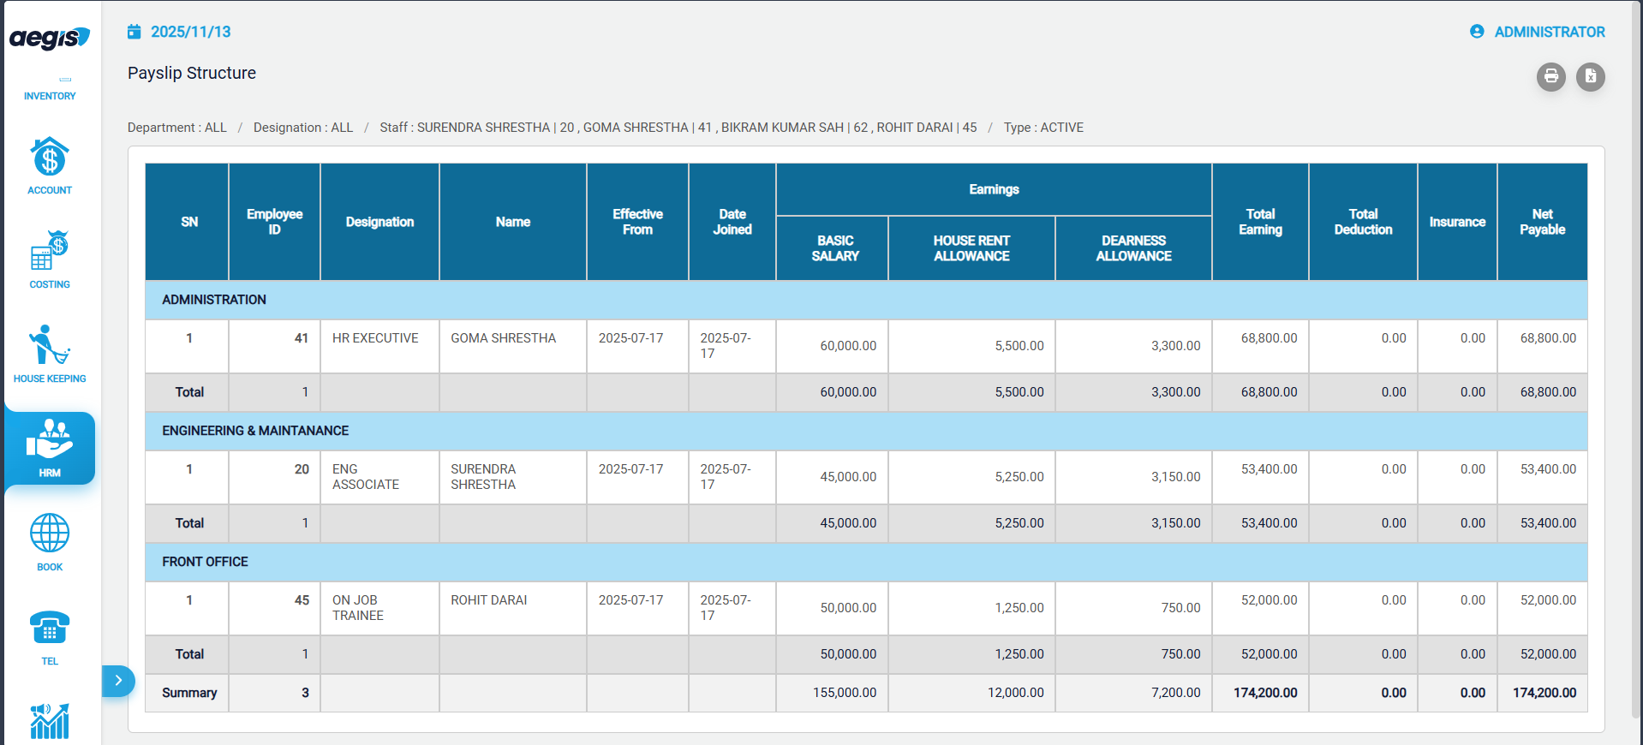Image resolution: width=1643 pixels, height=745 pixels.
Task: Select the GOMA SHRESTHA name cell
Action: (x=504, y=338)
